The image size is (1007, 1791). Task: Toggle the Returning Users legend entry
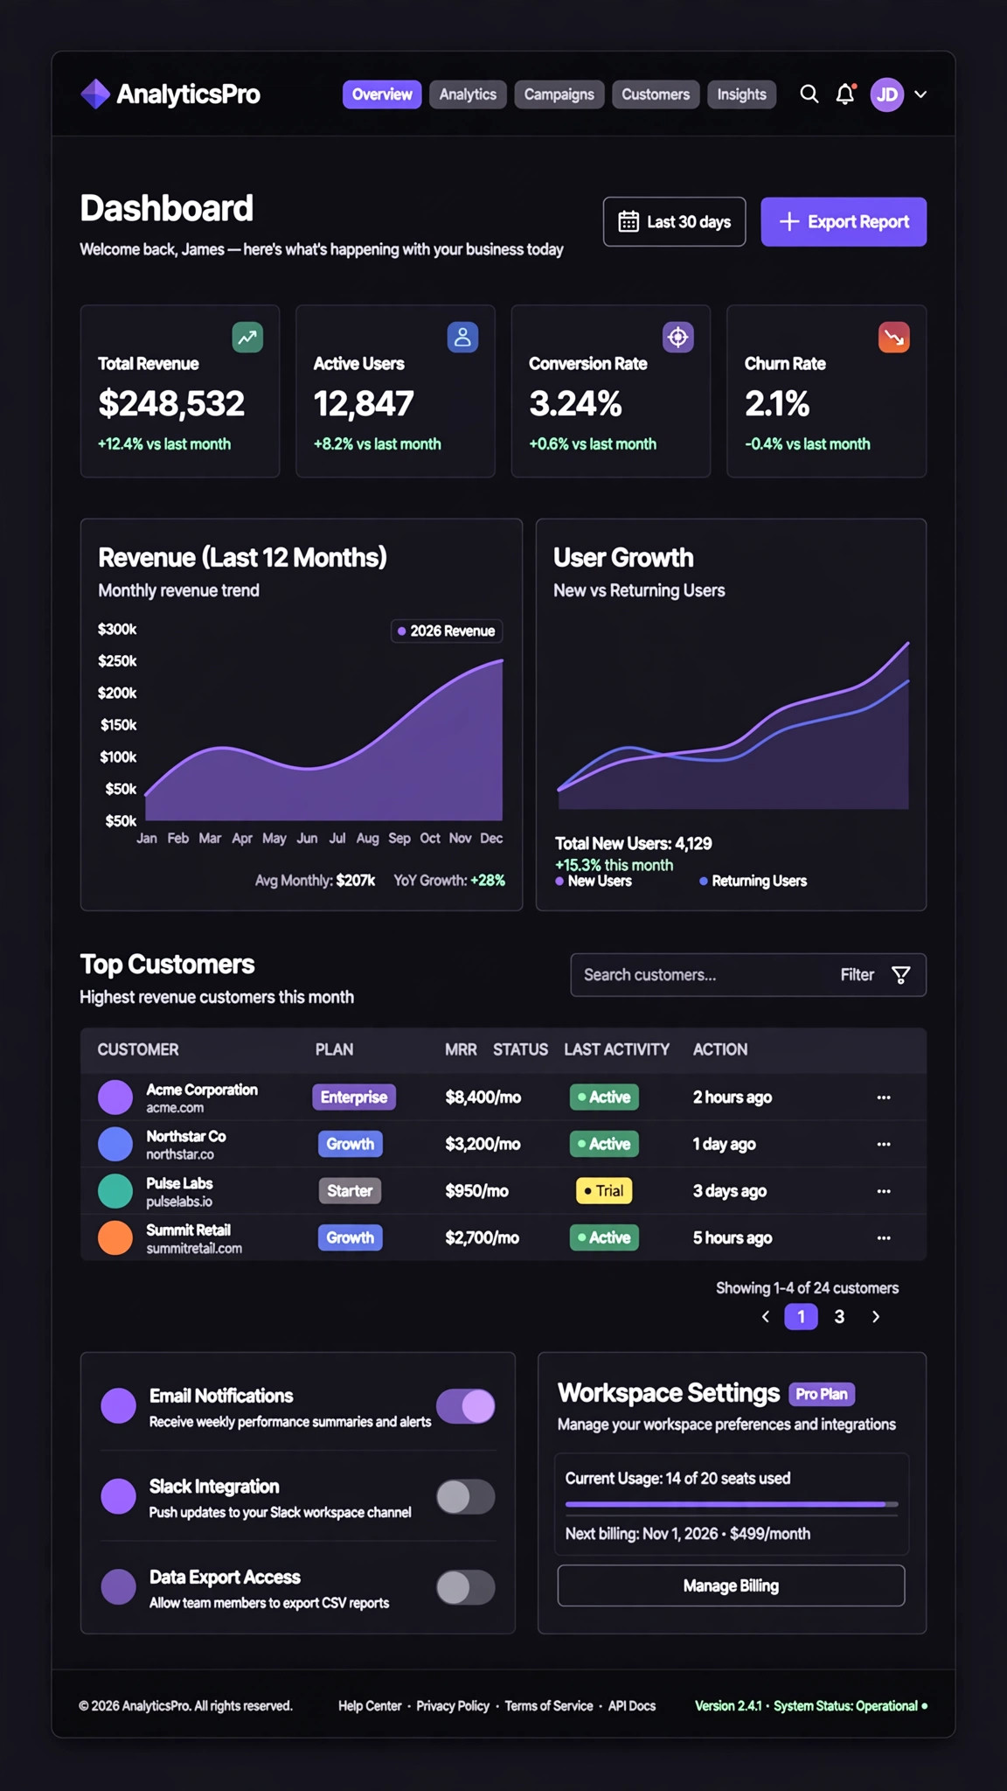753,882
